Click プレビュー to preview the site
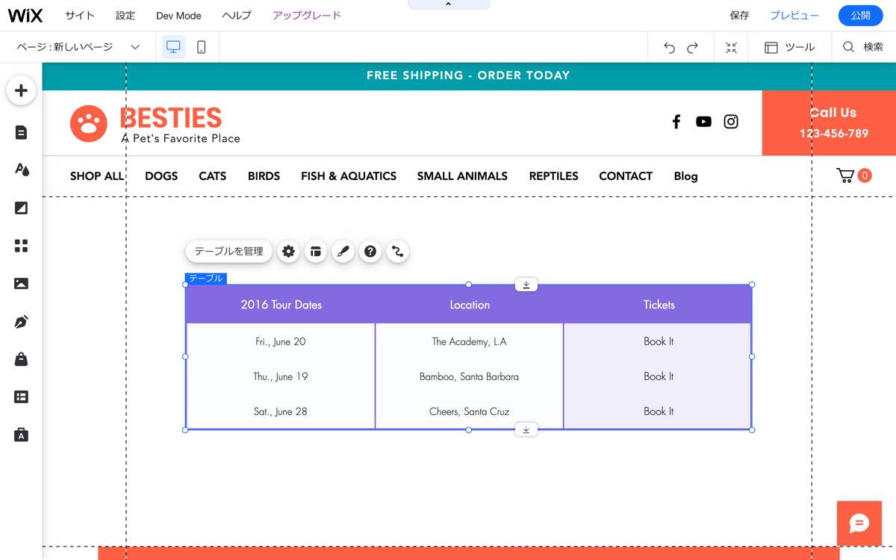The height and width of the screenshot is (560, 896). 794,16
